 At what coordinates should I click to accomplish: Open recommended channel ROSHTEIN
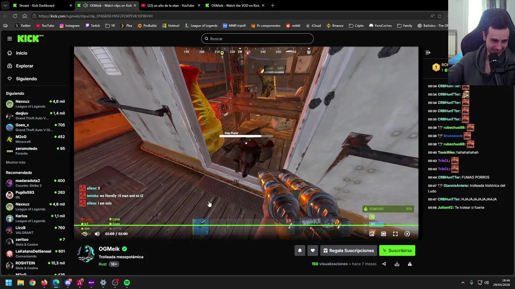[35, 265]
